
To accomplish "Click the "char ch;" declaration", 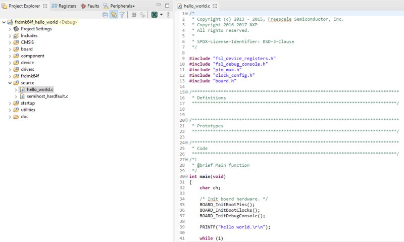I will point(210,188).
